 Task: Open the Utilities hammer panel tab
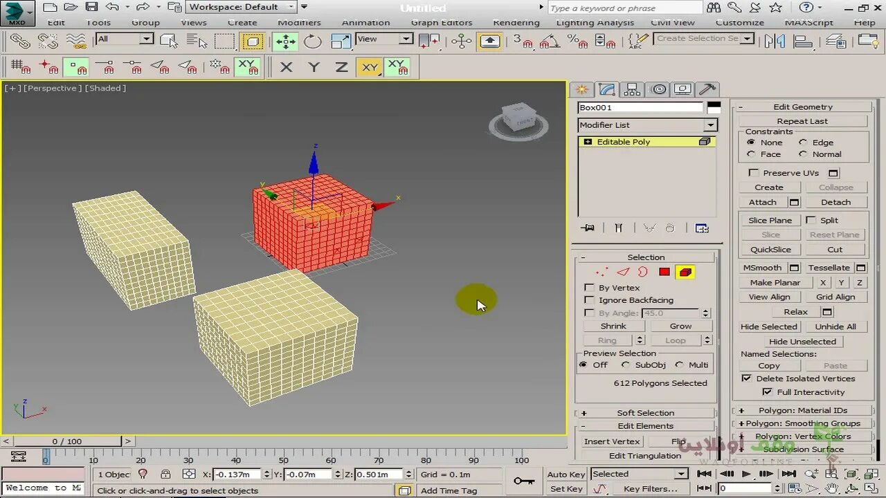pos(707,89)
